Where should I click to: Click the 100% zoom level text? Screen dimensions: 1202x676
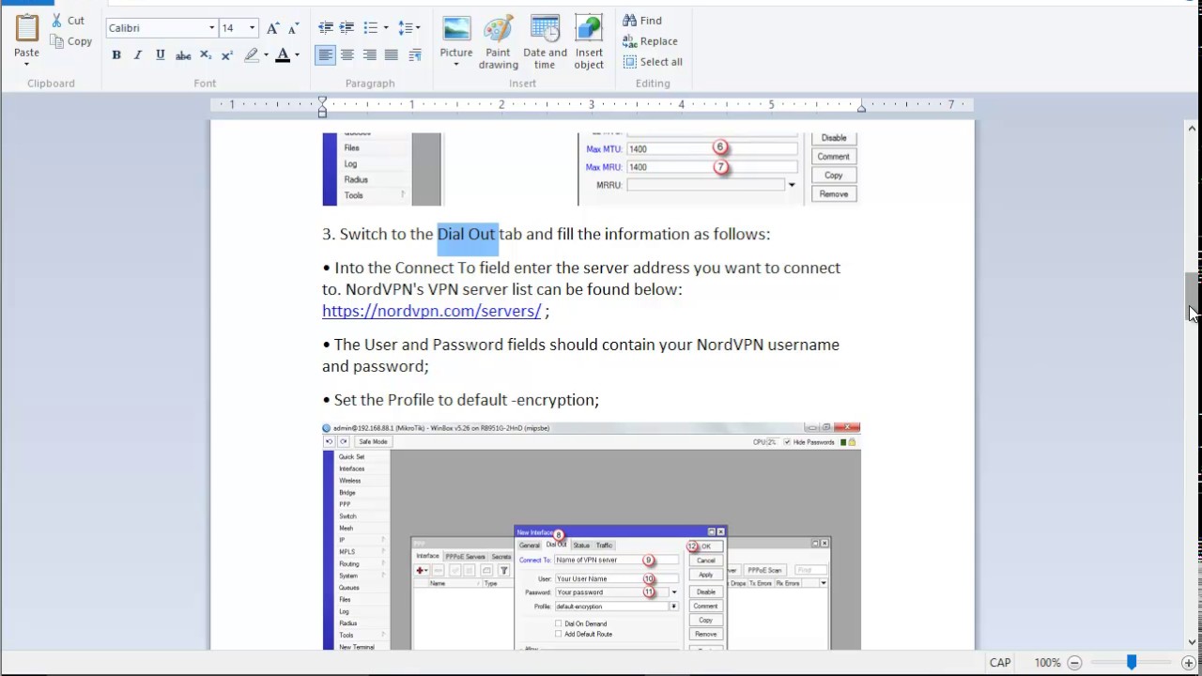point(1047,663)
